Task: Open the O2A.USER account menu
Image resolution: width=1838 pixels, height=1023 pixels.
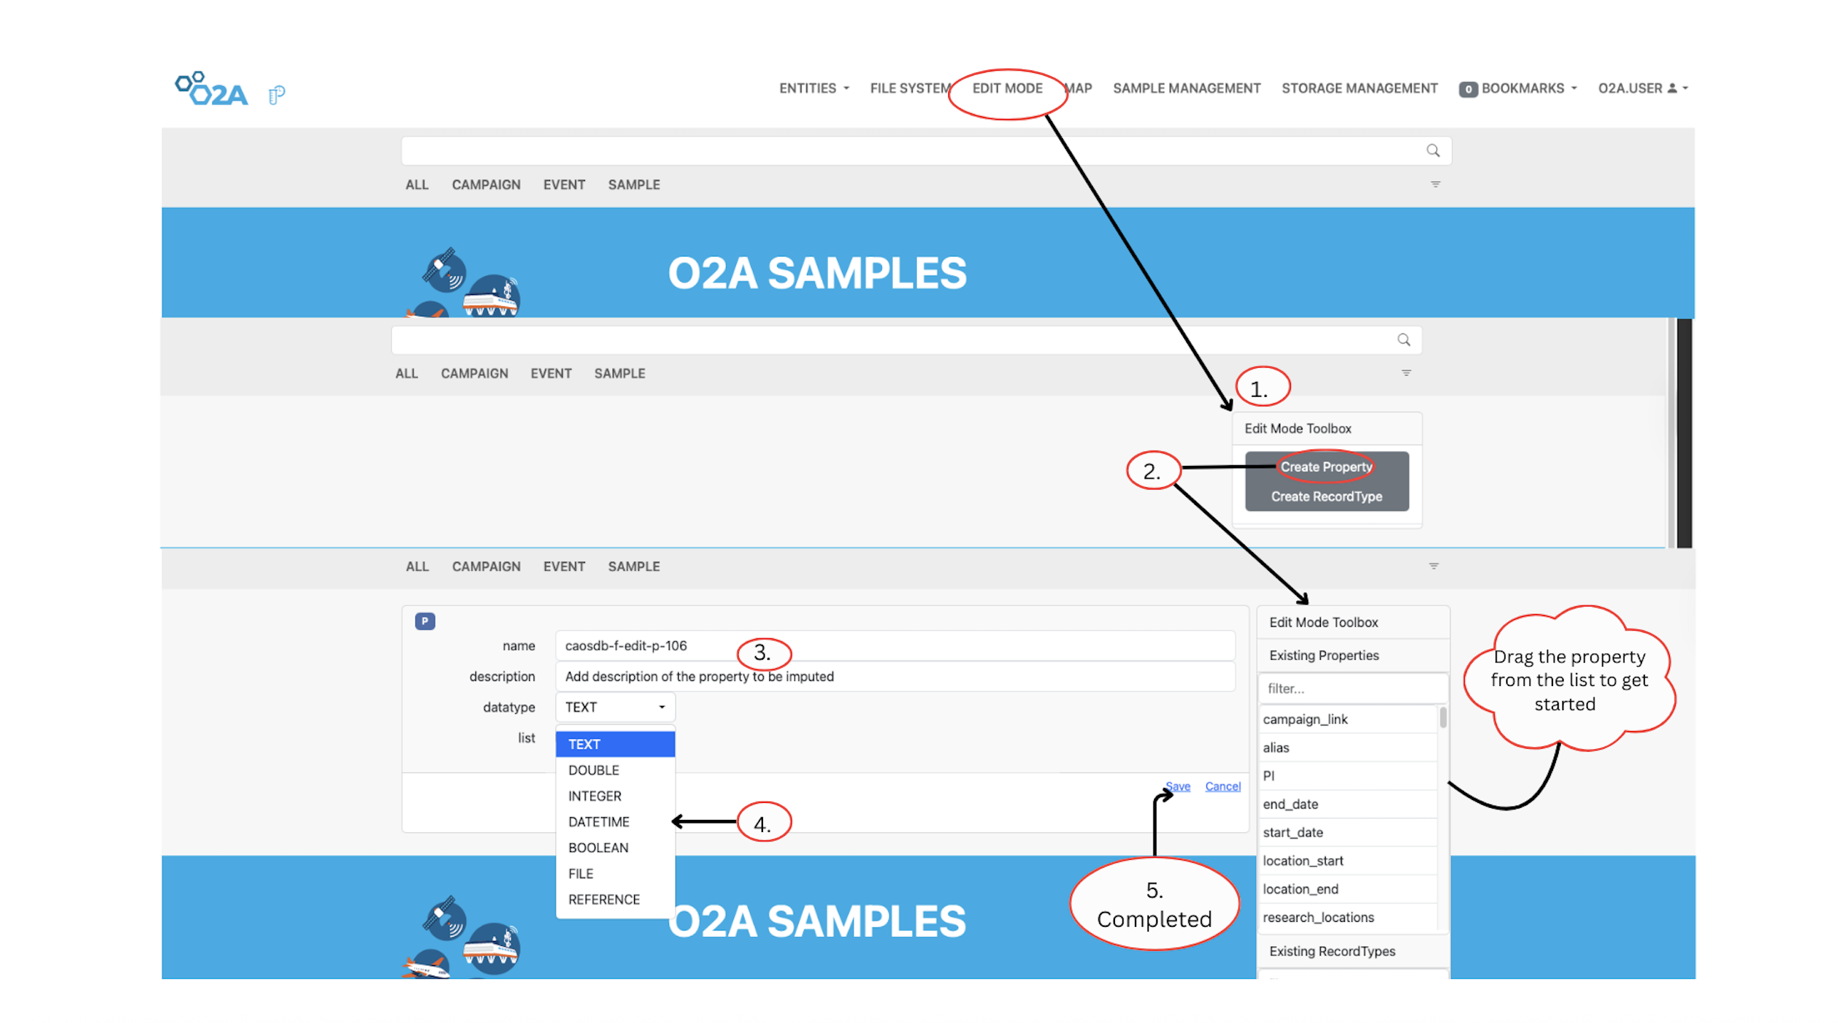Action: coord(1642,88)
